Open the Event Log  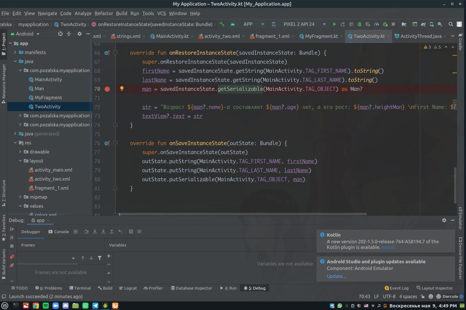point(396,288)
